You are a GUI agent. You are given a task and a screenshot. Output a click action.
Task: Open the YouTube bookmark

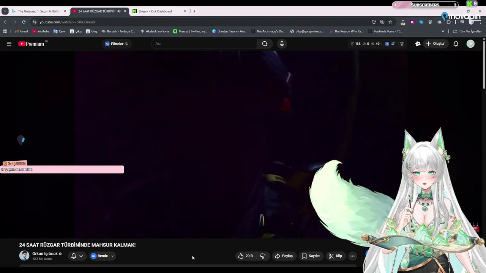pyautogui.click(x=41, y=31)
